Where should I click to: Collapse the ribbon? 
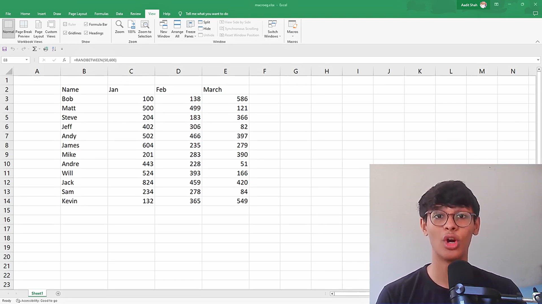tap(537, 42)
